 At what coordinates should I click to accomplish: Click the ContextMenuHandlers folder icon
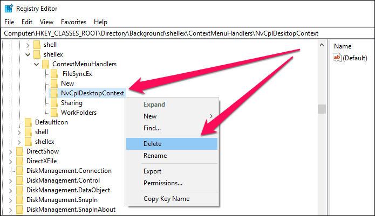tap(45, 64)
